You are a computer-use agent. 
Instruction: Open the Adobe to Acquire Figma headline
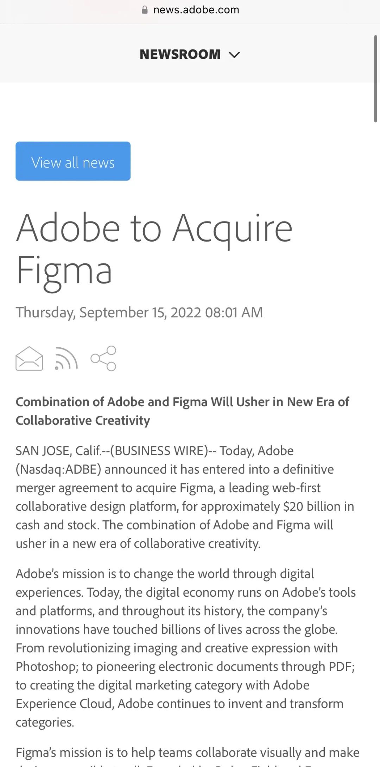tap(155, 247)
